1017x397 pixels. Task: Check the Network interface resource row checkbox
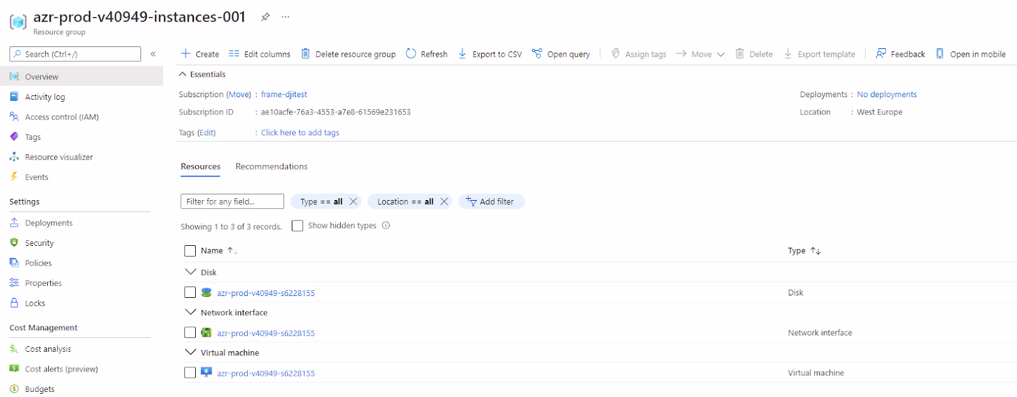[190, 332]
